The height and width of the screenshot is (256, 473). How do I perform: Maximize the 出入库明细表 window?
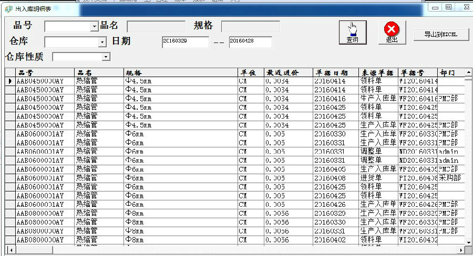tap(448, 7)
